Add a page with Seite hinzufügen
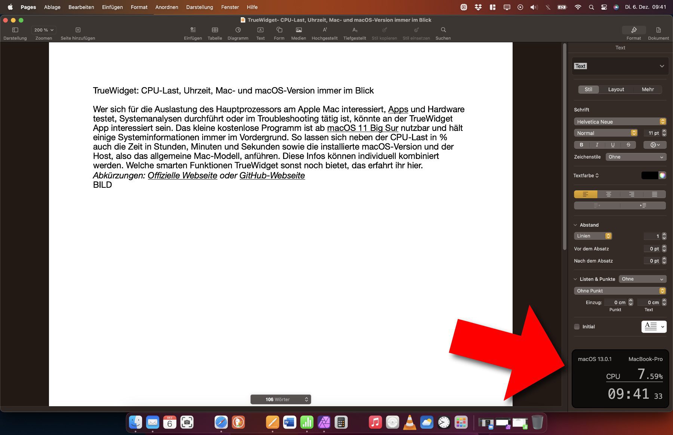The height and width of the screenshot is (435, 673). (x=78, y=30)
